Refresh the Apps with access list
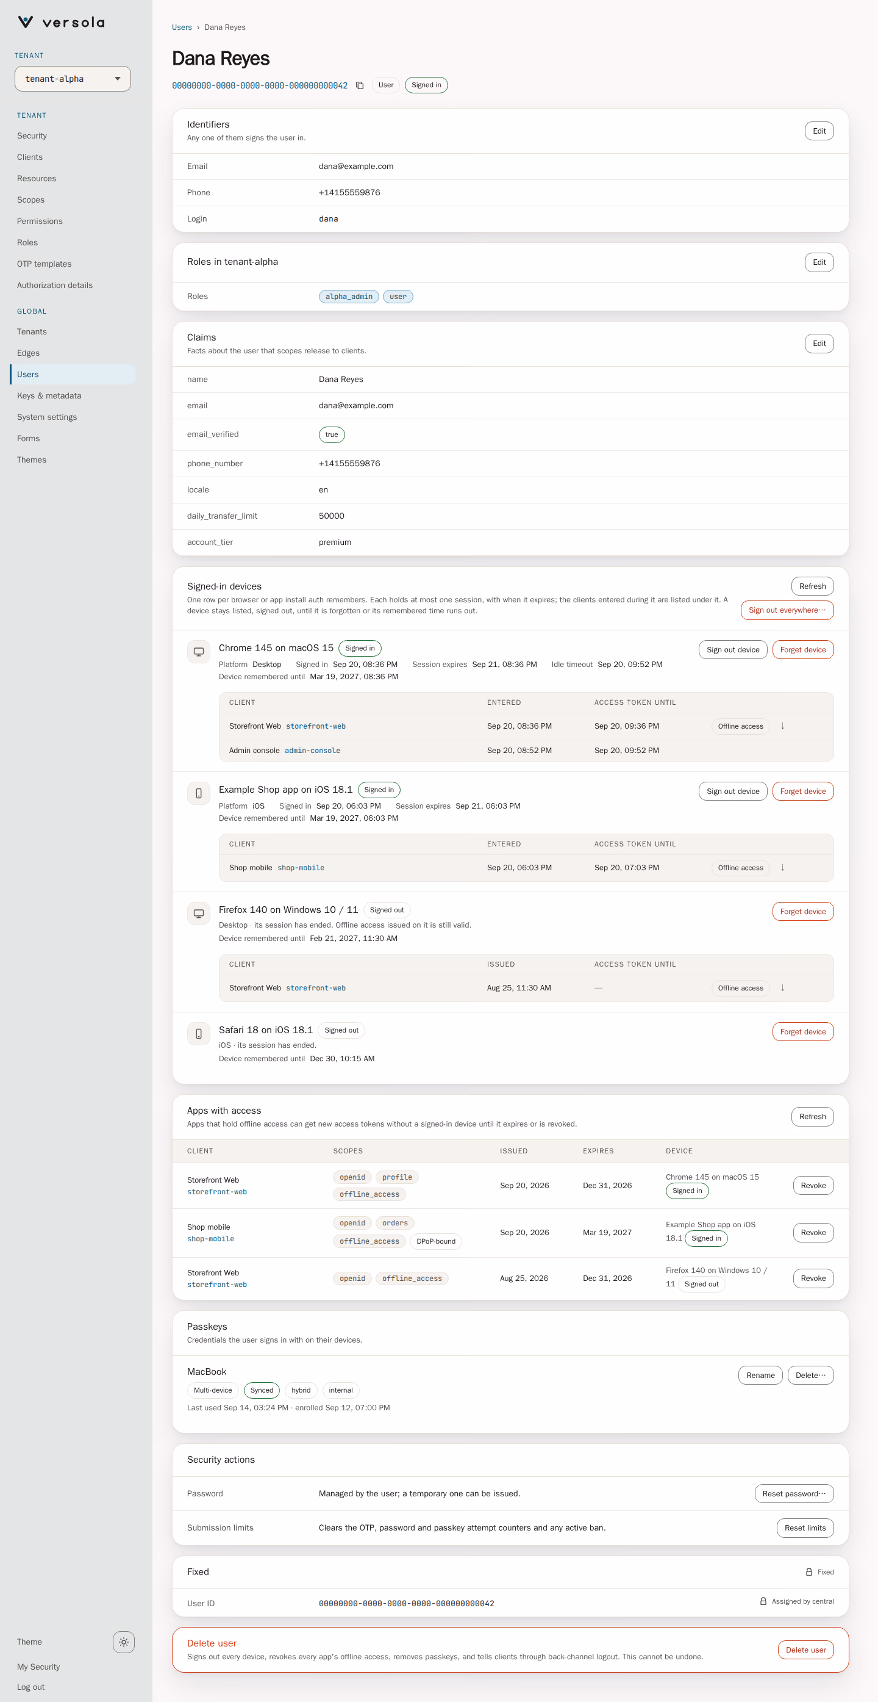This screenshot has height=1702, width=878. coord(812,1117)
